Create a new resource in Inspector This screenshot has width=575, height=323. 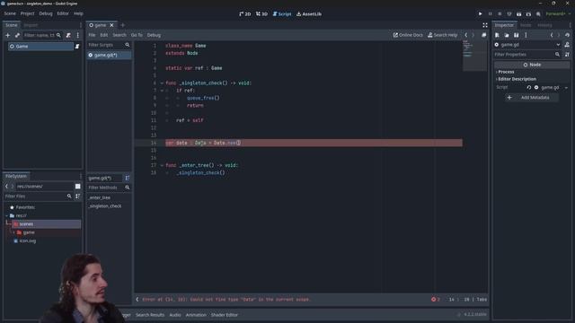(497, 35)
